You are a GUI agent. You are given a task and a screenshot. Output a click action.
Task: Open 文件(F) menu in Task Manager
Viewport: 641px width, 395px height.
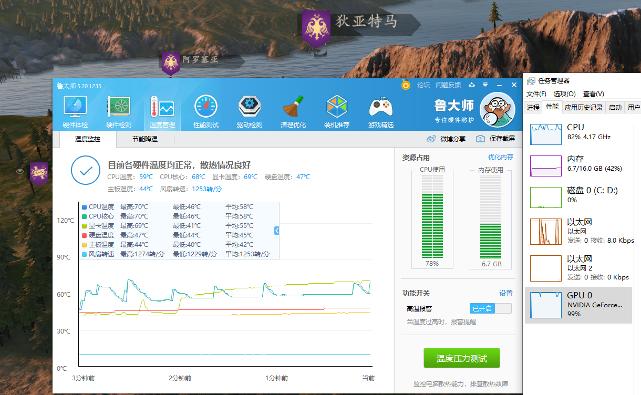coord(536,94)
